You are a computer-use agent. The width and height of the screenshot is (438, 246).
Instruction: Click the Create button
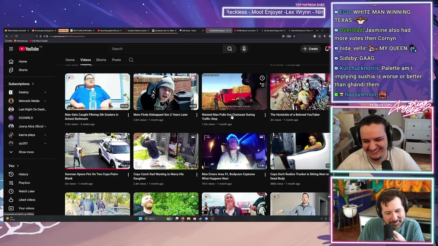tap(310, 49)
